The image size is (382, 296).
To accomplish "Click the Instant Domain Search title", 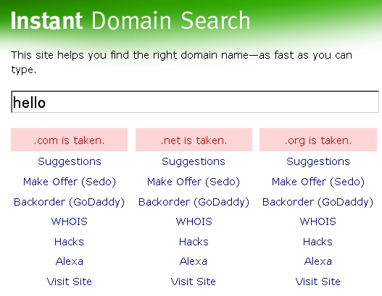I will point(130,20).
